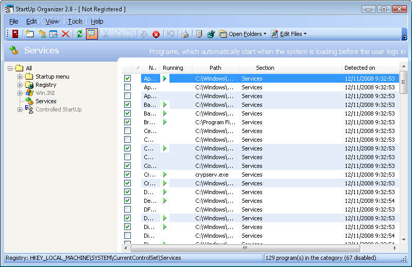Click the C:\Program Fi... path cell
The height and width of the screenshot is (267, 412).
[x=215, y=122]
